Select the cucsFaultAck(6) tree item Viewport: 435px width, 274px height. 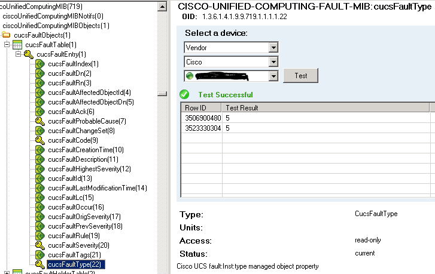71,112
